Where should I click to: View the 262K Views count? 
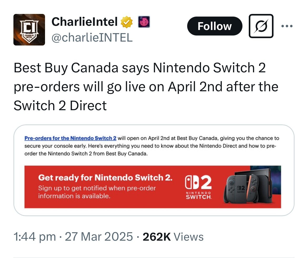[173, 237]
